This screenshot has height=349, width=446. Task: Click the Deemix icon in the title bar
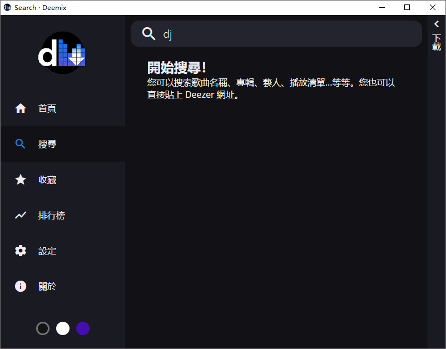(7, 7)
